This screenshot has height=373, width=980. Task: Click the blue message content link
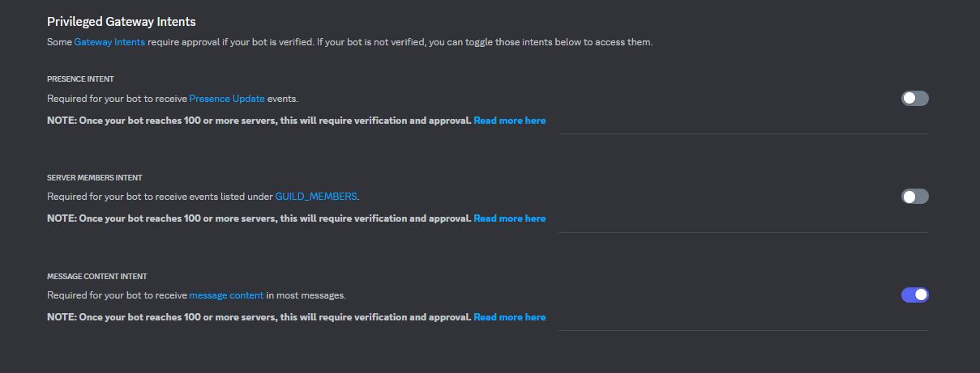[x=226, y=295]
